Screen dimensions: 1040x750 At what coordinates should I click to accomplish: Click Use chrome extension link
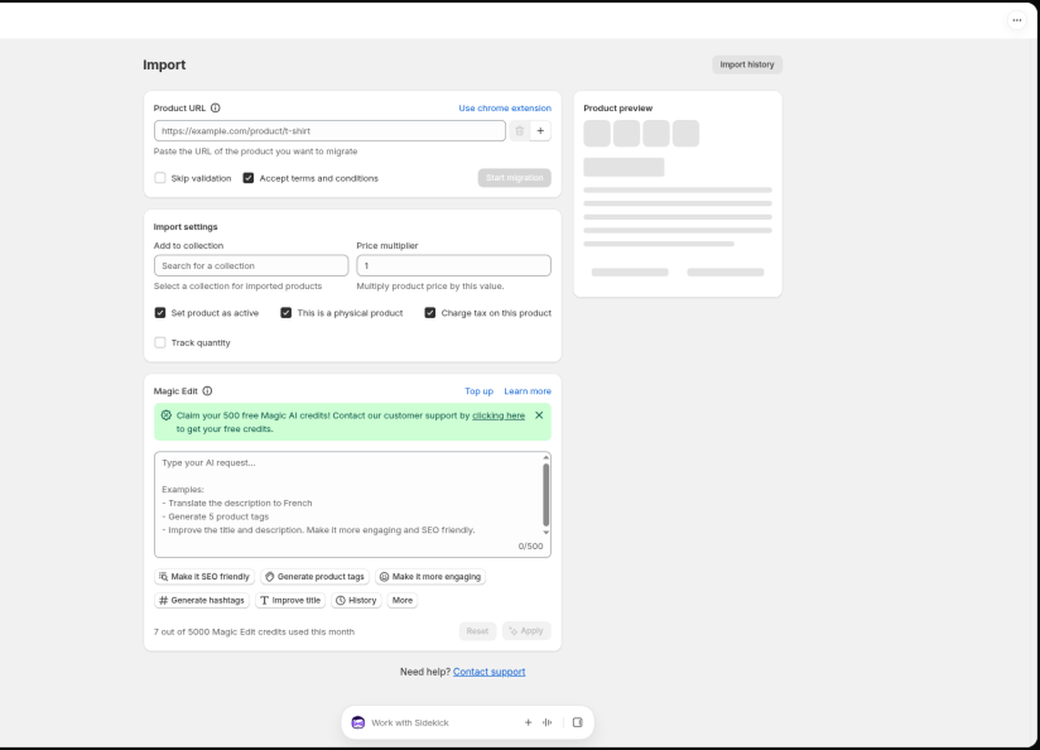coord(505,108)
